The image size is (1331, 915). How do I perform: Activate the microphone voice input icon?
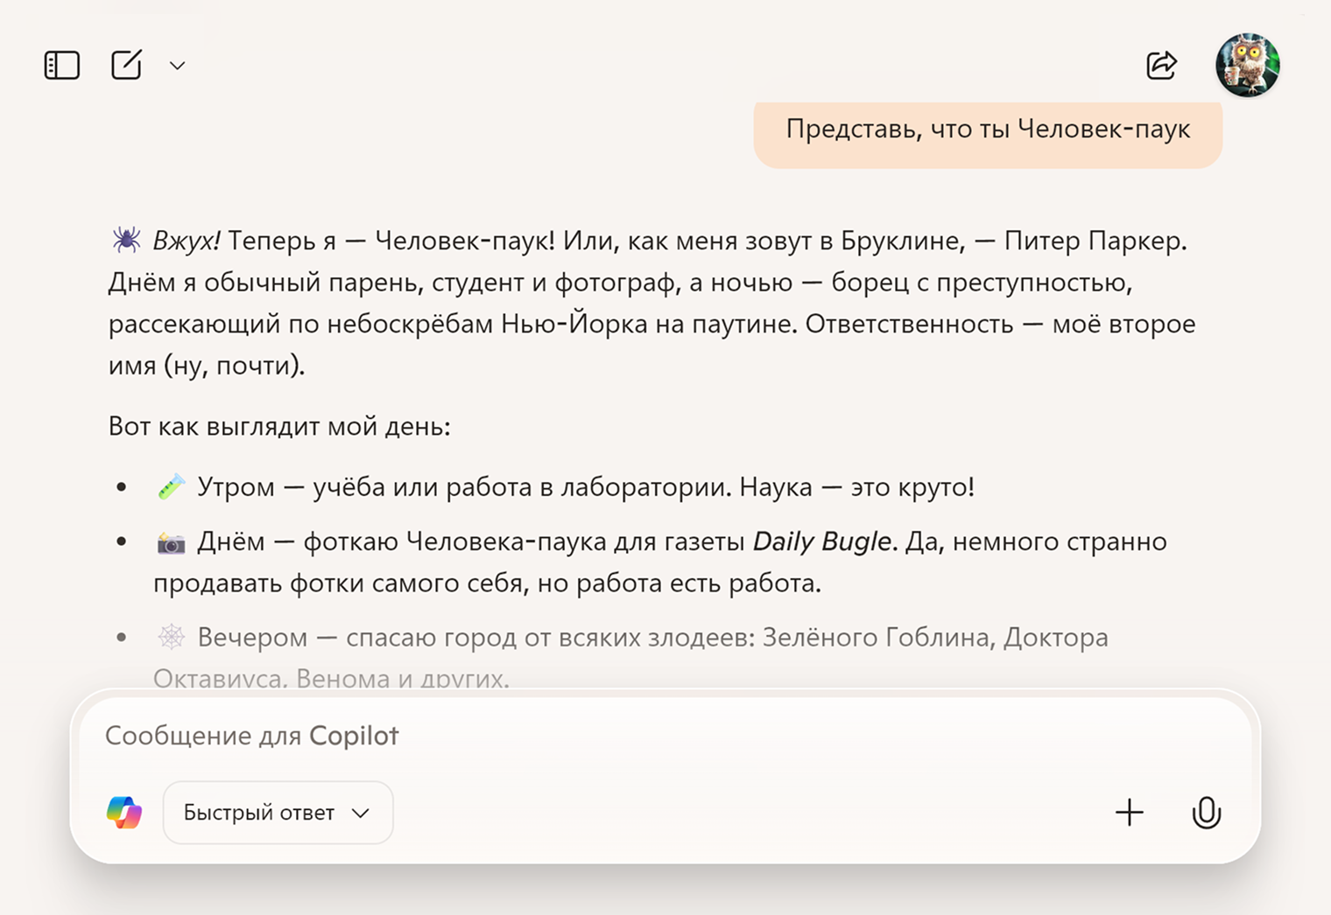click(1207, 813)
